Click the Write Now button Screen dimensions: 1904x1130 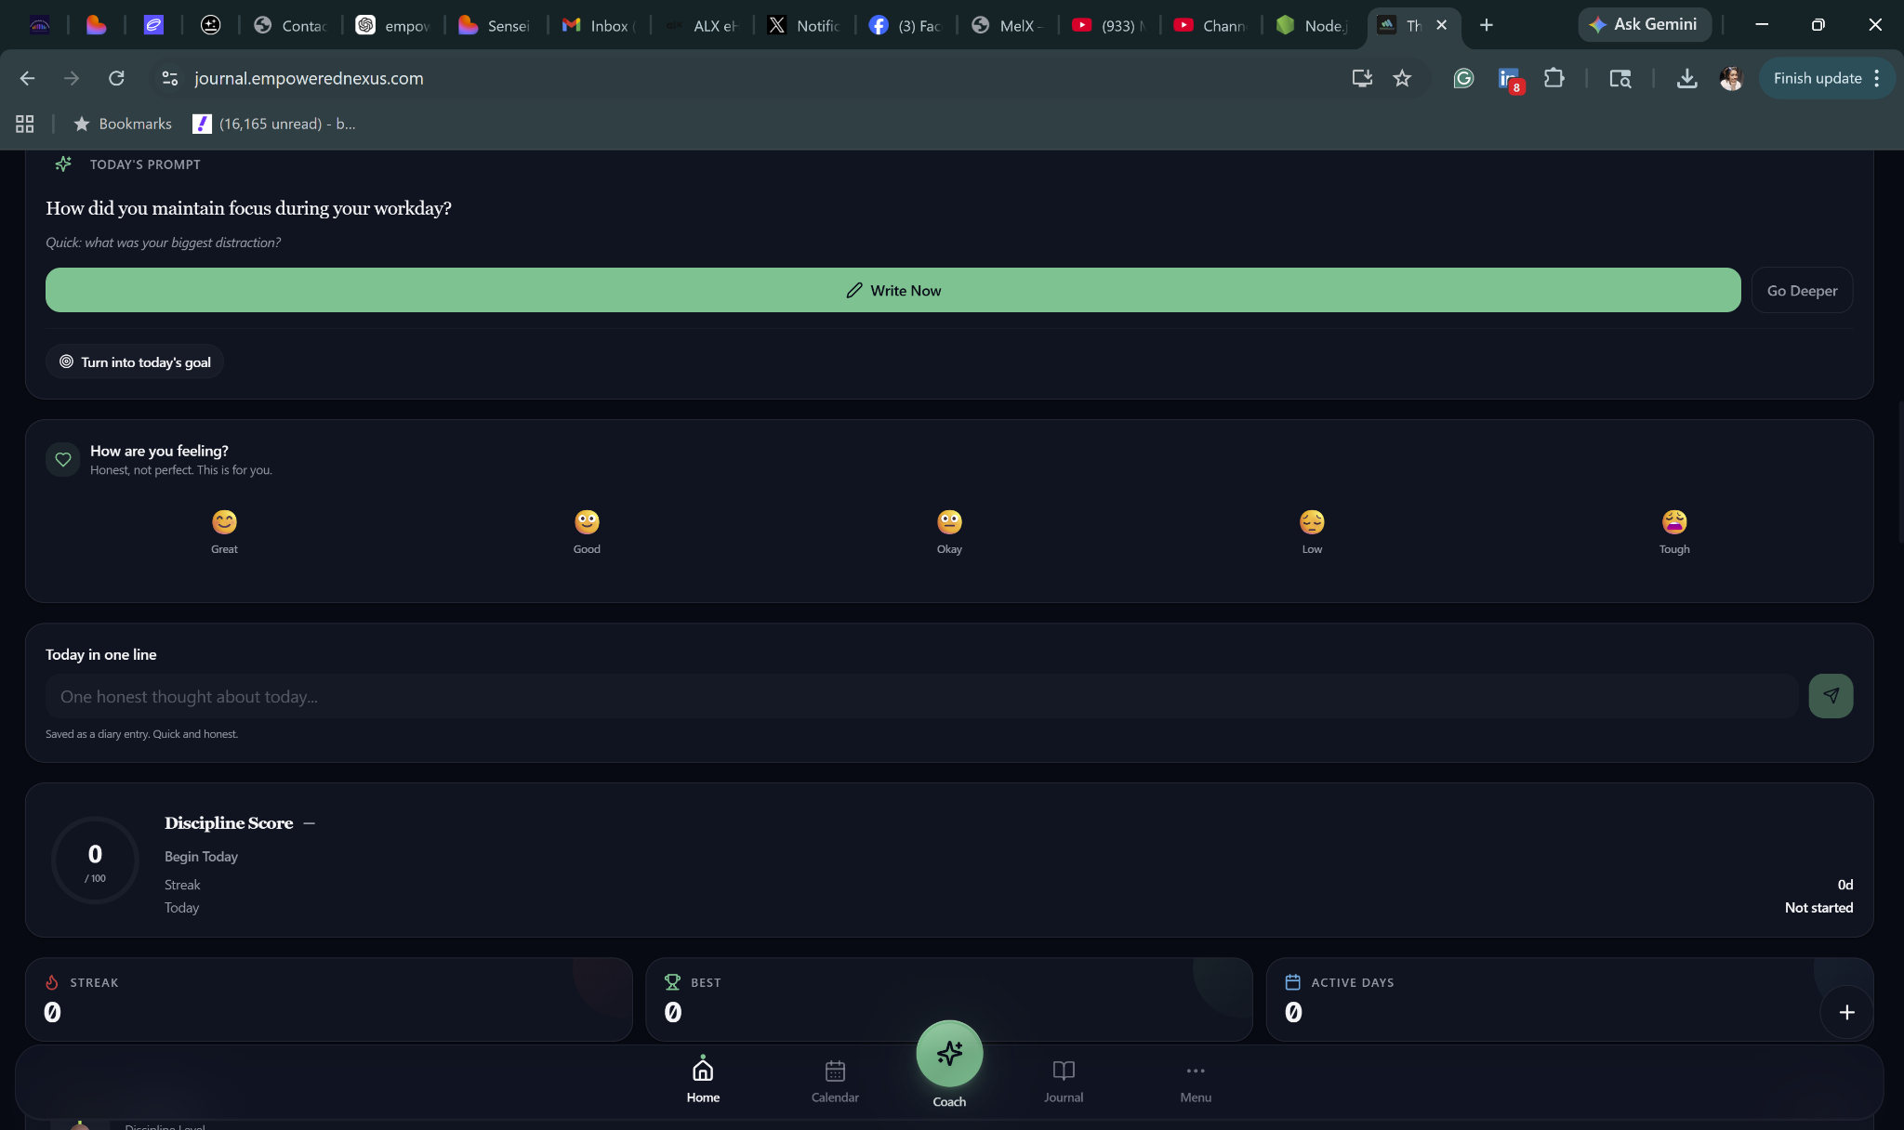click(892, 290)
